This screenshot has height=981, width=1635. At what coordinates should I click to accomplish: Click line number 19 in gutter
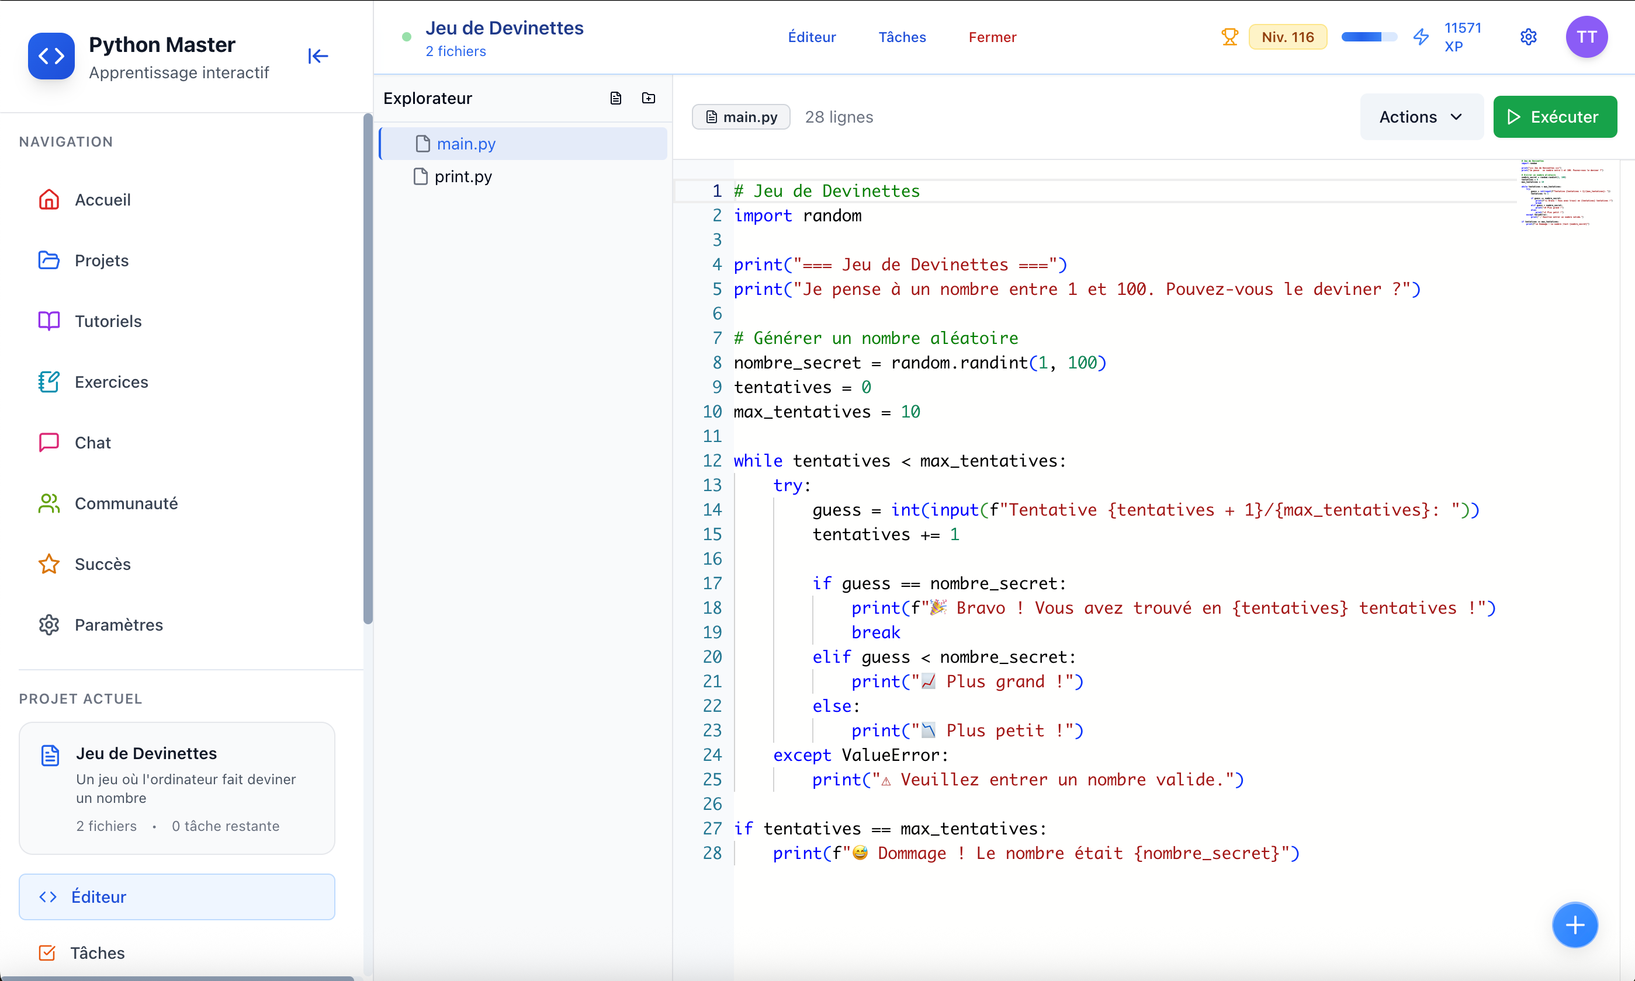pos(712,632)
